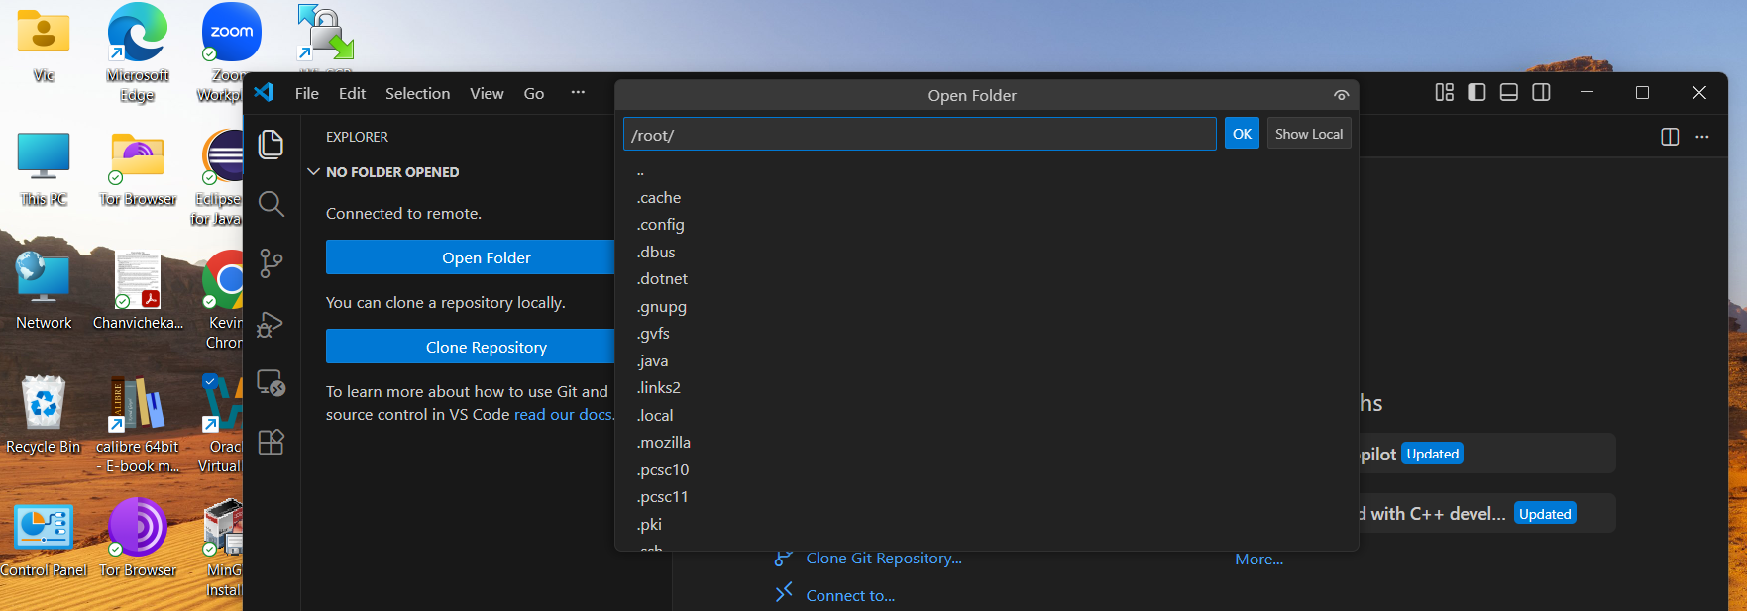1747x611 pixels.
Task: Click the /root/ folder path field
Action: tap(919, 135)
